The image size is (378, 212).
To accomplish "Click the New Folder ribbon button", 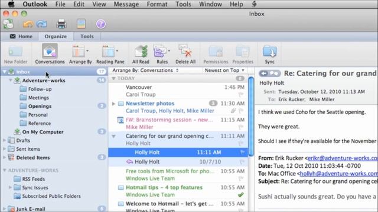I will click(15, 54).
